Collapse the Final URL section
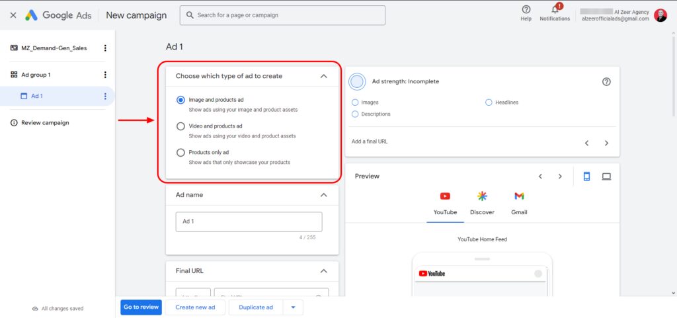Viewport: 677px width, 318px height. point(323,272)
